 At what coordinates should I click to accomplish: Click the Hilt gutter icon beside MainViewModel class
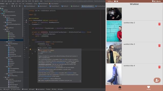click(26, 20)
